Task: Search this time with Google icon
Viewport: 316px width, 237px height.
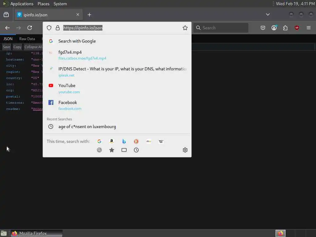Action: (99, 141)
